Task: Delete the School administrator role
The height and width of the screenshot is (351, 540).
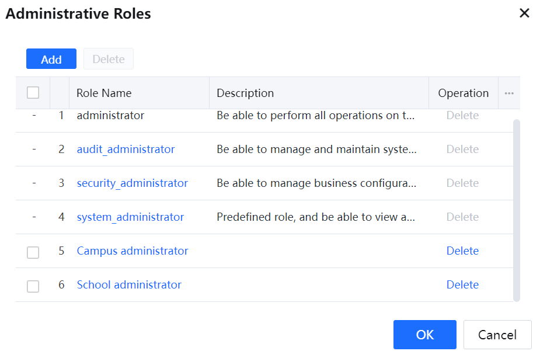Action: [x=462, y=285]
